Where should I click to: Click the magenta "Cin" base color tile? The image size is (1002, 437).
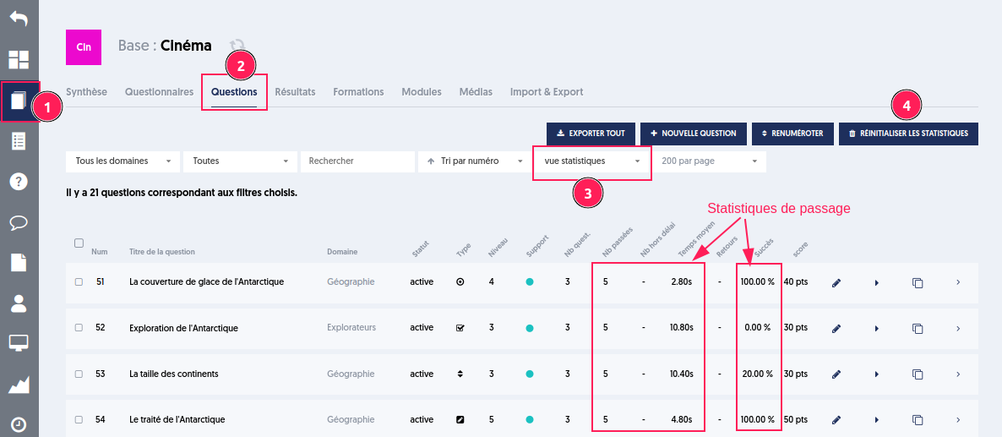click(84, 47)
